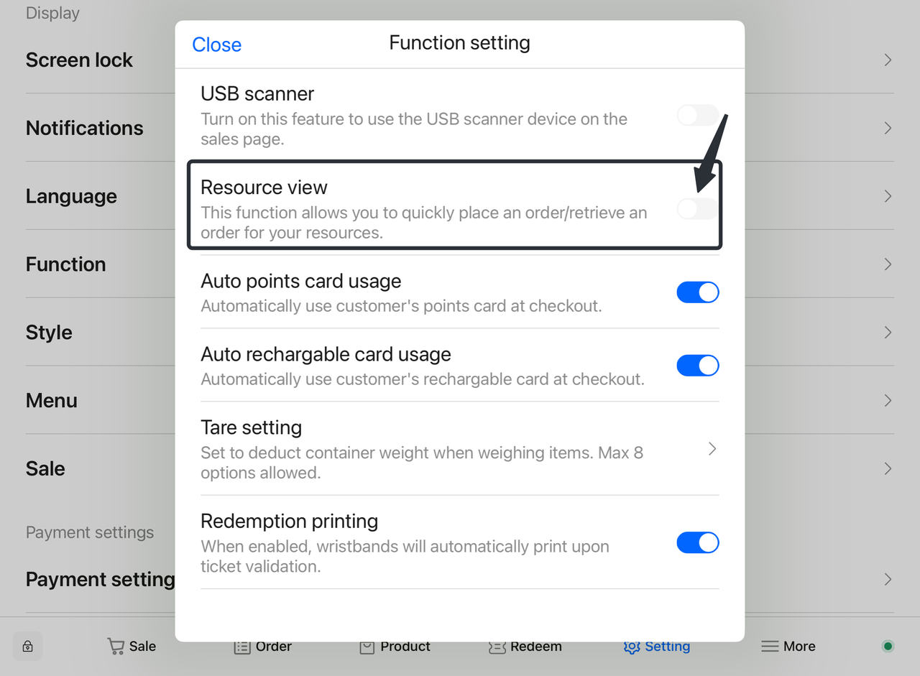Open the More hamburger menu icon

tap(770, 647)
